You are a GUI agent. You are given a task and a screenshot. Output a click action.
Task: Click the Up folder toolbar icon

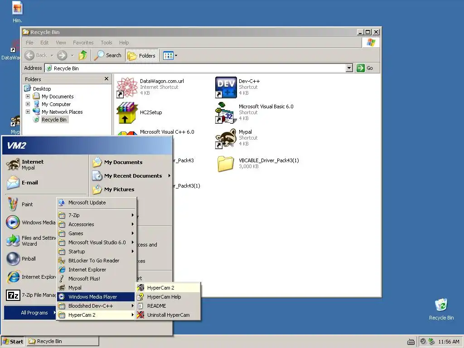pos(83,55)
